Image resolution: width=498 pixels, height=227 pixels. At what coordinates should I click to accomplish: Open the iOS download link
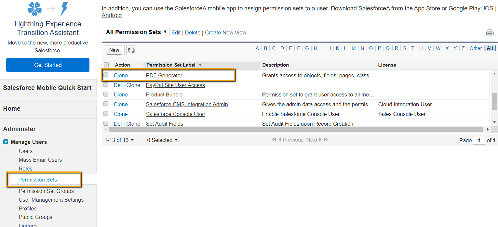click(488, 8)
